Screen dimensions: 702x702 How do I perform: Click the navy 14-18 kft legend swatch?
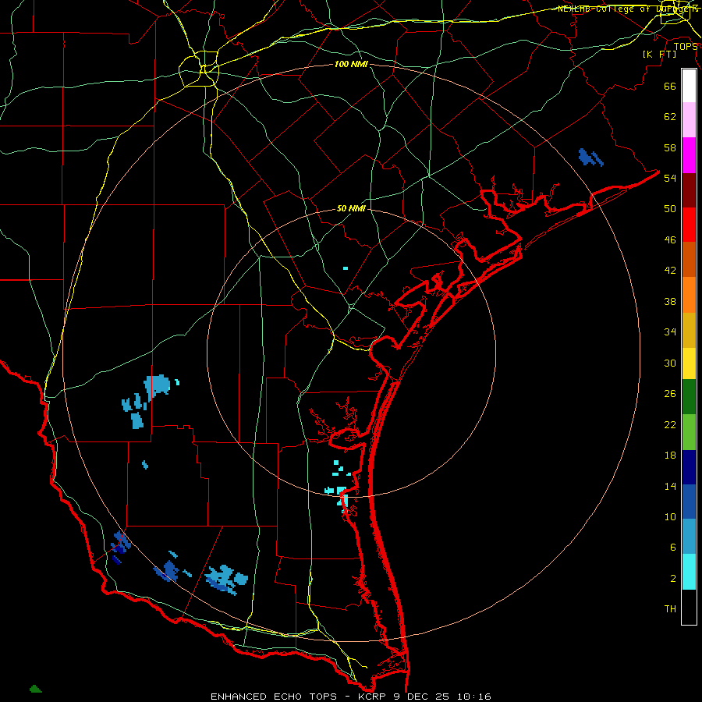[x=689, y=467]
